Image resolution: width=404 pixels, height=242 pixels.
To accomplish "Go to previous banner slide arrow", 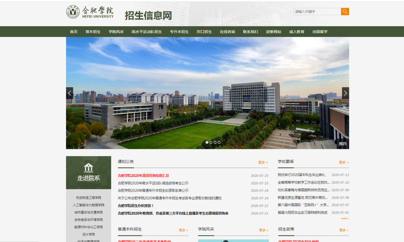I will (69, 93).
